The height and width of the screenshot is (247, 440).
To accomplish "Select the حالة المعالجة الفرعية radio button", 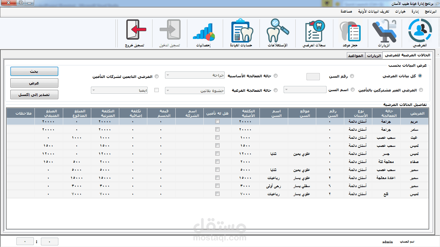I will (275, 90).
